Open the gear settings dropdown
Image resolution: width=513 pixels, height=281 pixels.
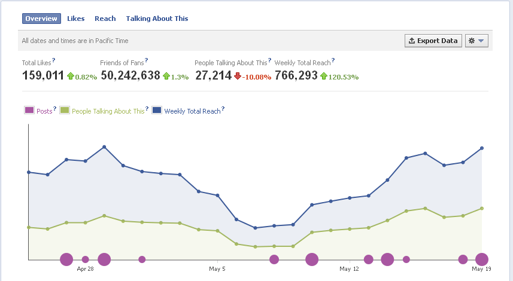(476, 41)
